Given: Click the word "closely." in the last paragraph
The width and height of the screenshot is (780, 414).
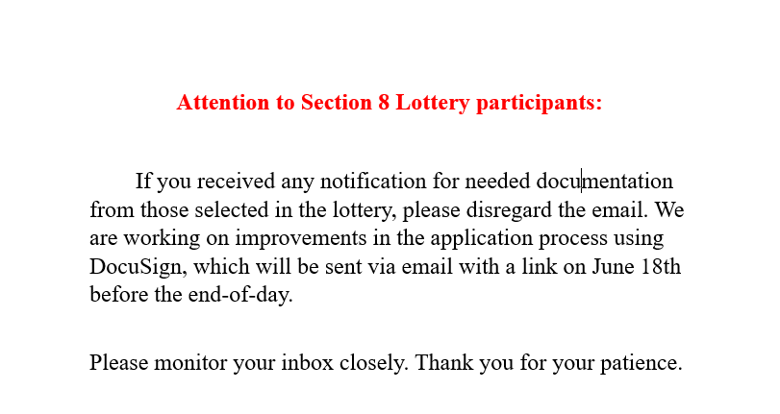Looking at the screenshot, I should tap(374, 362).
